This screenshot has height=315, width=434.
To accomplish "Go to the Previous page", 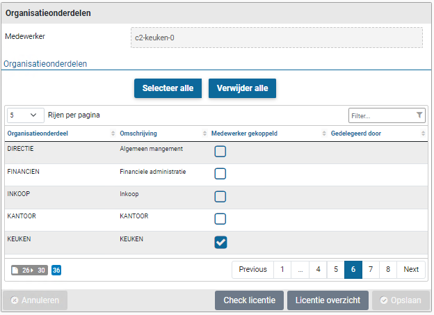I will [x=252, y=269].
